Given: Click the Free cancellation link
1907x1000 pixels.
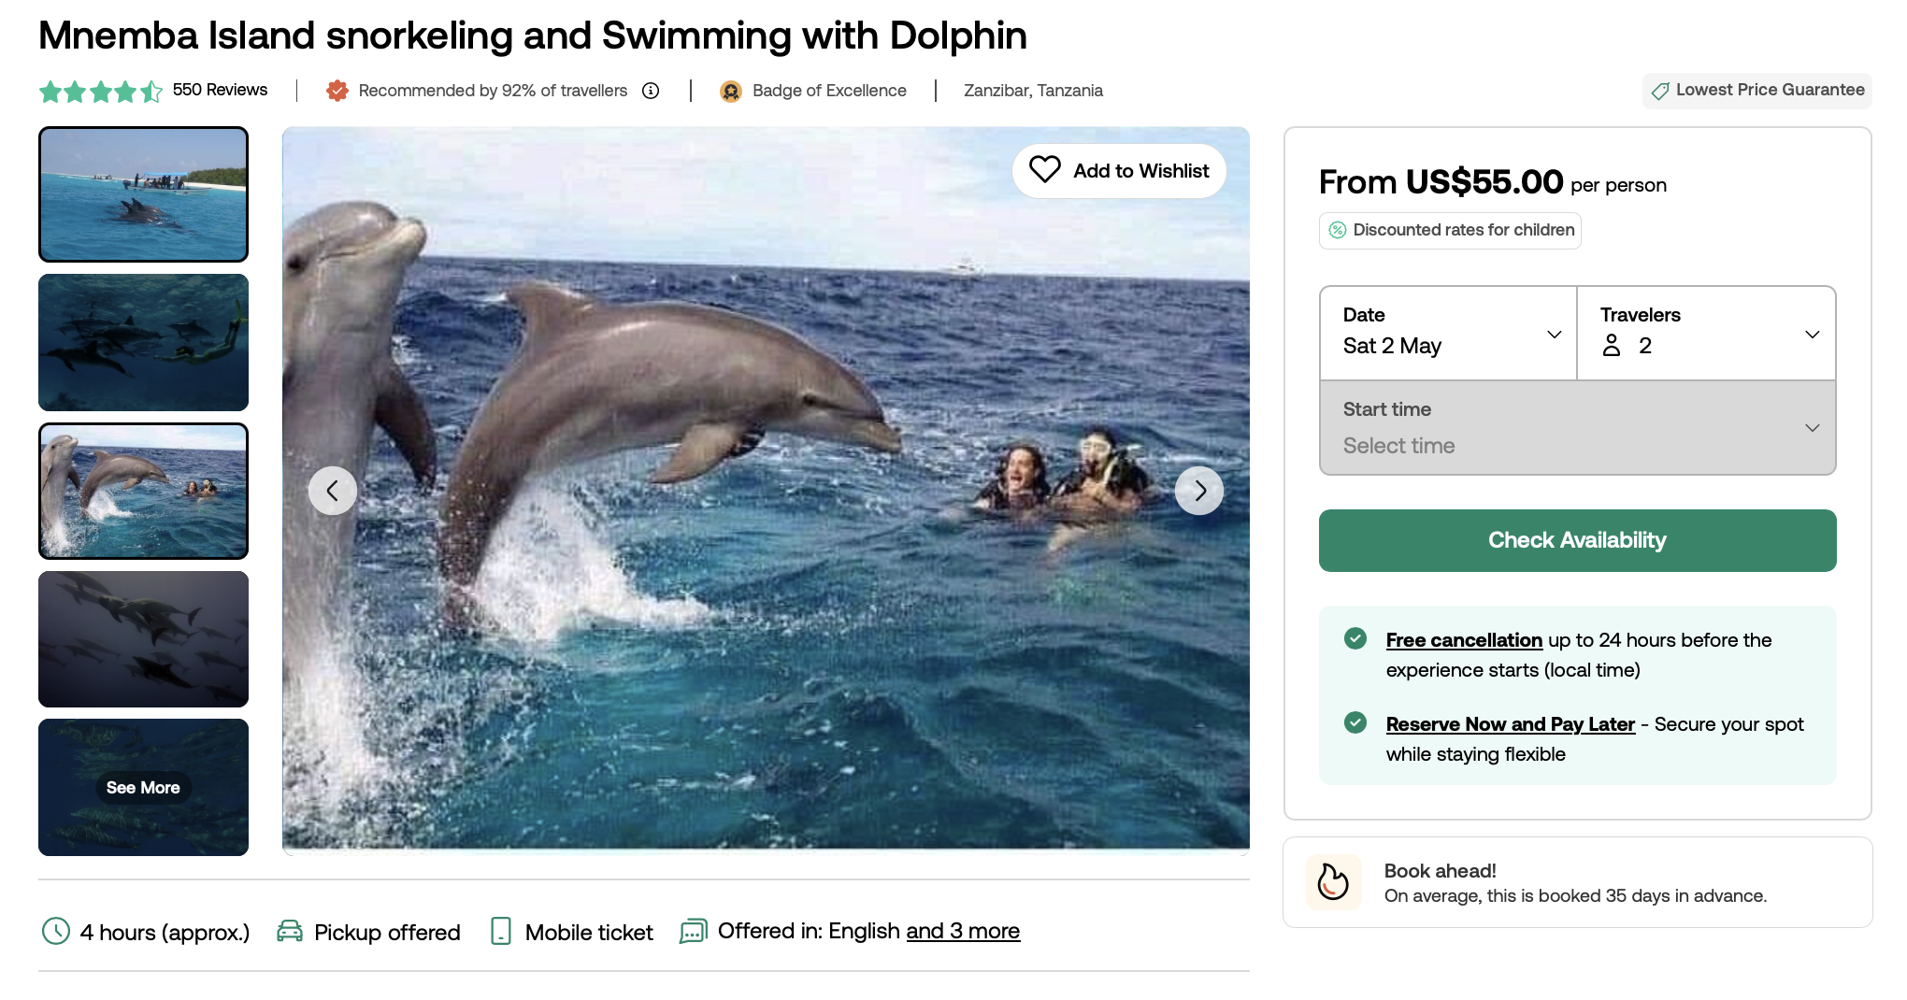Looking at the screenshot, I should point(1464,640).
